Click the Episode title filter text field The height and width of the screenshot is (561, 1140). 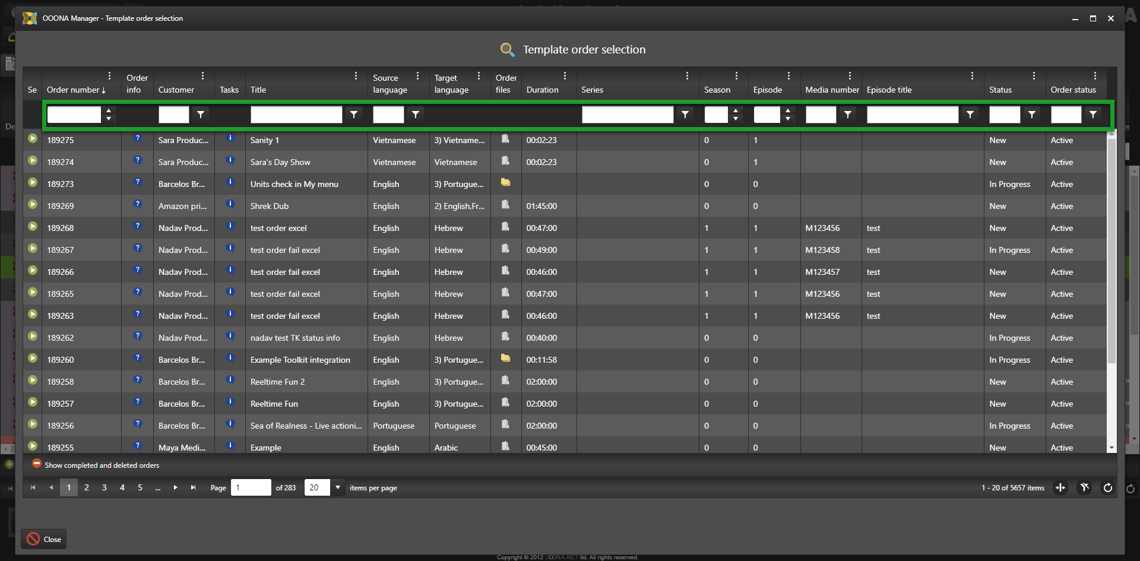click(912, 115)
